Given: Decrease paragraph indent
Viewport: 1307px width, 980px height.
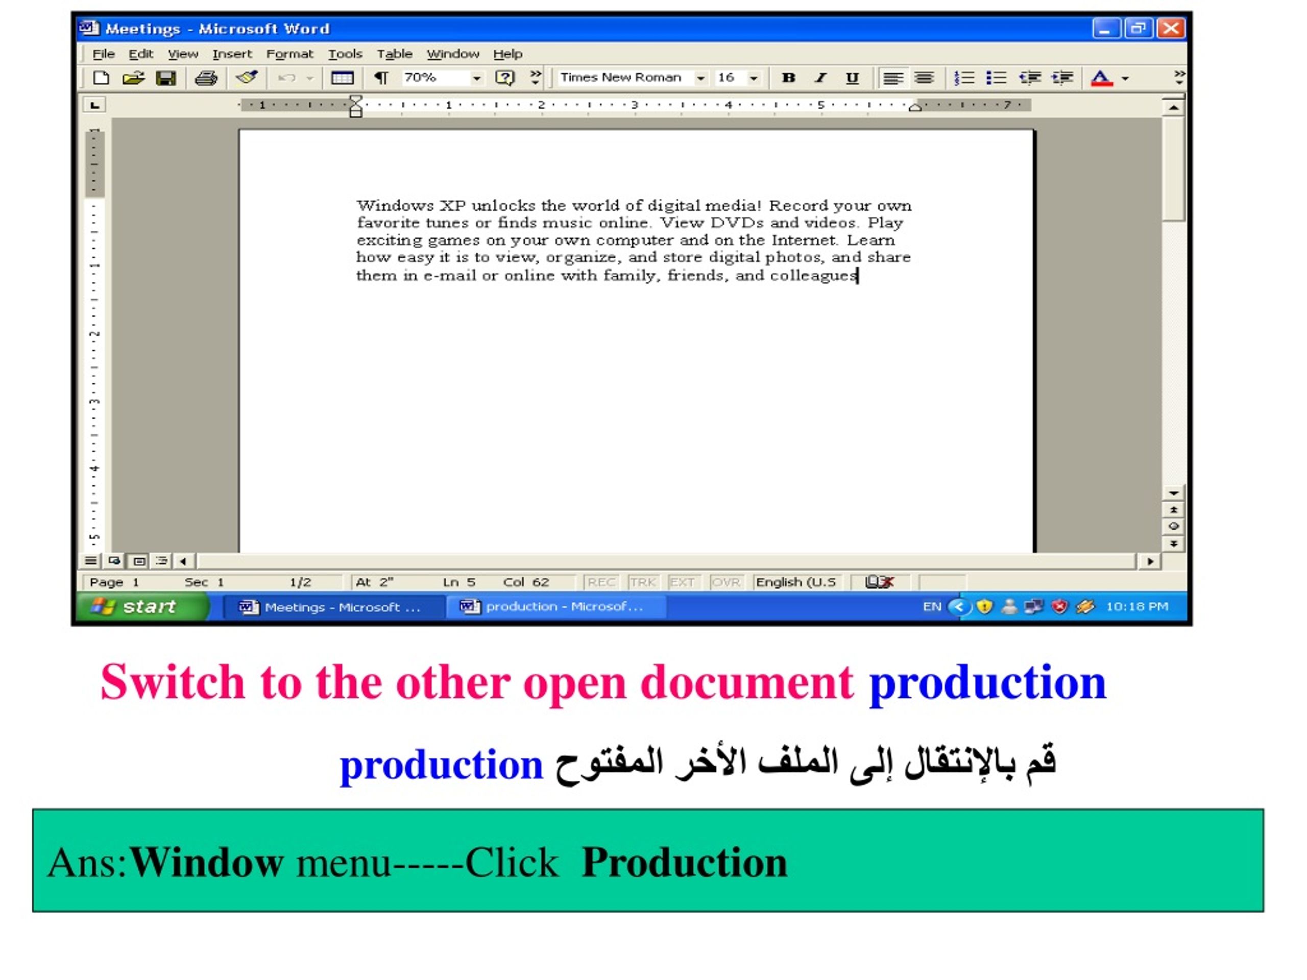Looking at the screenshot, I should point(1030,78).
